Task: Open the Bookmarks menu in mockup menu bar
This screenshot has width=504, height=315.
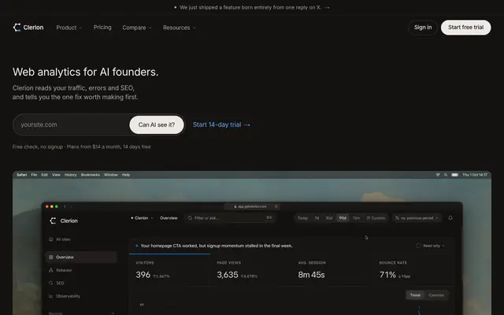Action: (x=91, y=175)
